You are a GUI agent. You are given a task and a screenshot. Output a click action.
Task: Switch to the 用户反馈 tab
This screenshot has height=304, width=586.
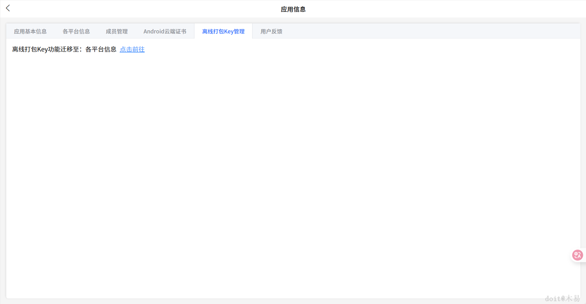pos(271,31)
